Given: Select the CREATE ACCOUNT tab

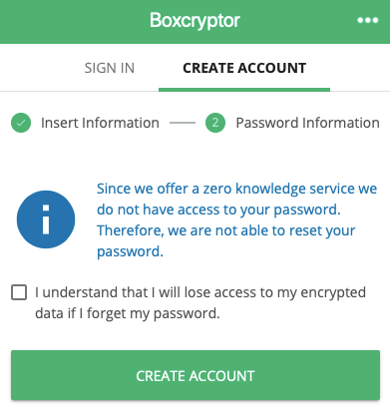Looking at the screenshot, I should pyautogui.click(x=244, y=68).
